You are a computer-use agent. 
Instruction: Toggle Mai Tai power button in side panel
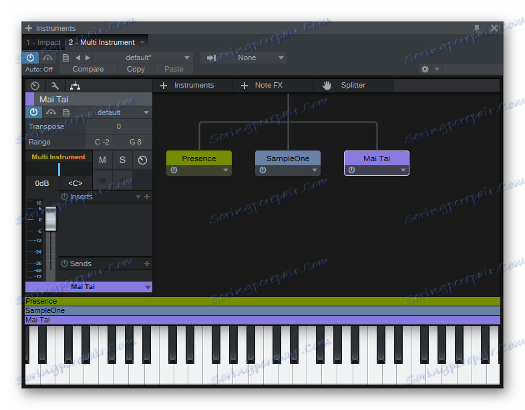click(x=34, y=112)
